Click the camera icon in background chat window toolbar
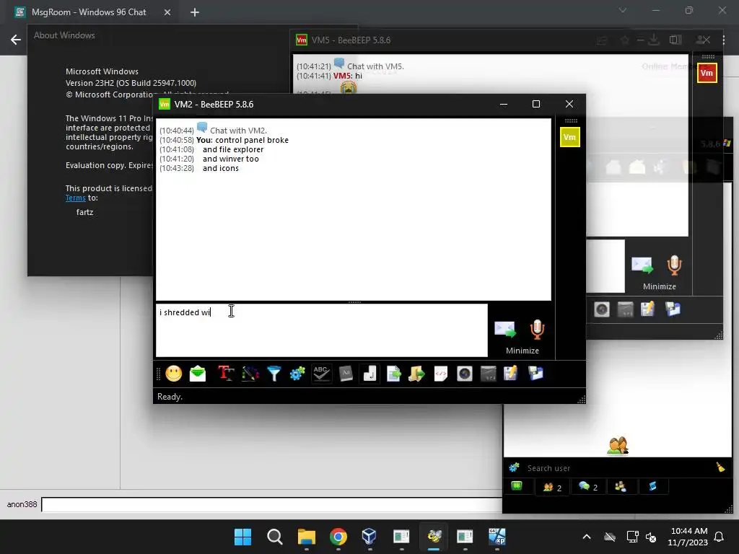Screen dimensions: 739x554 pyautogui.click(x=602, y=309)
